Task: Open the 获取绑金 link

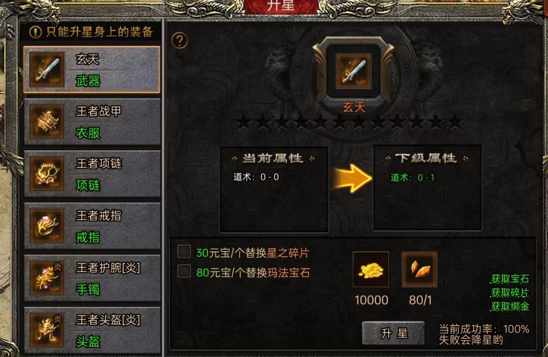Action: [x=509, y=306]
